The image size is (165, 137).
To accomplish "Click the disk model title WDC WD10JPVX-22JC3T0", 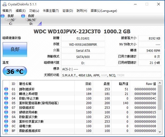I will pos(67,31).
